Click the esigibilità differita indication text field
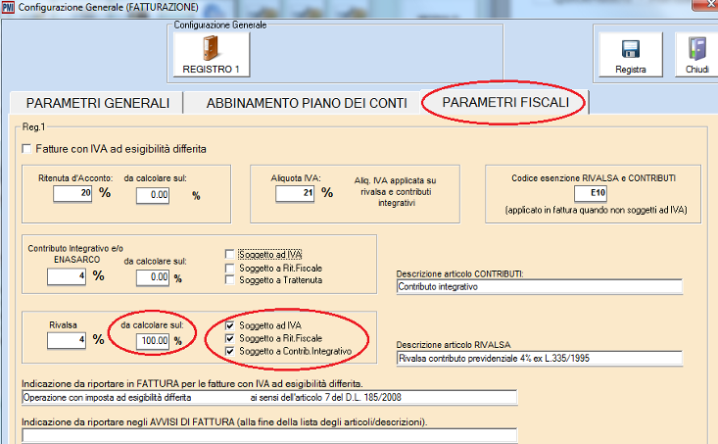The height and width of the screenshot is (444, 718). coord(269,398)
